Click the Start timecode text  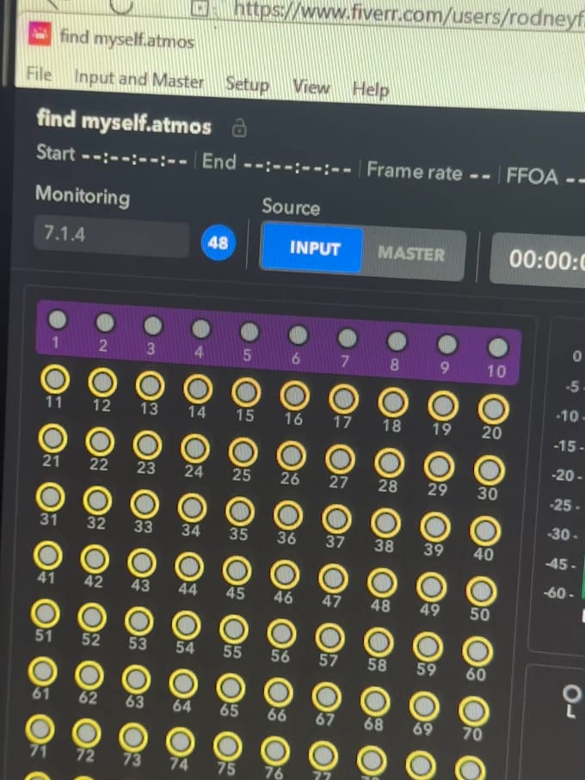[112, 155]
